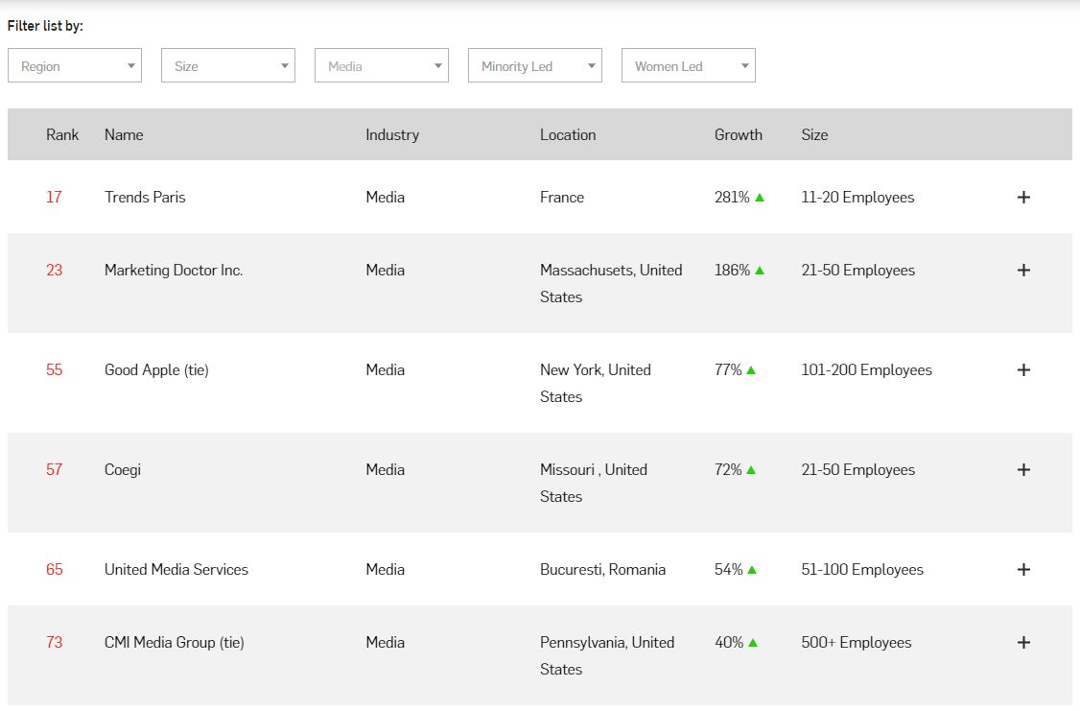Click the 186% growth value
1080x711 pixels.
(732, 270)
